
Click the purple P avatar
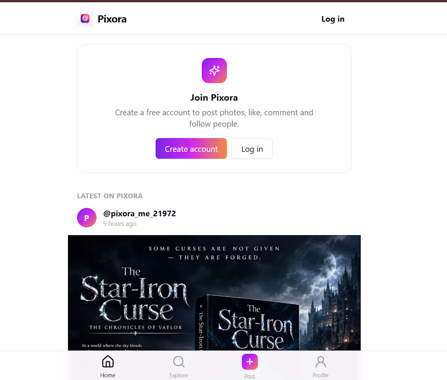[x=87, y=218]
